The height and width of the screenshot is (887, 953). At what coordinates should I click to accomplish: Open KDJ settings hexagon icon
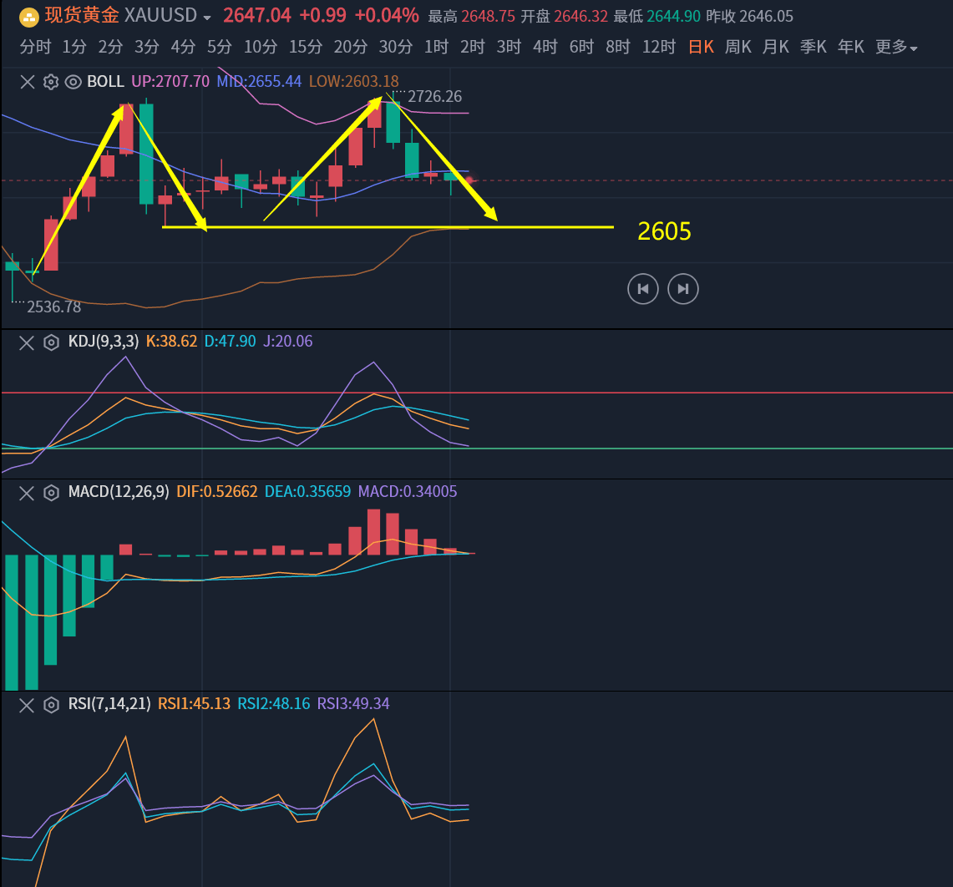tap(51, 343)
